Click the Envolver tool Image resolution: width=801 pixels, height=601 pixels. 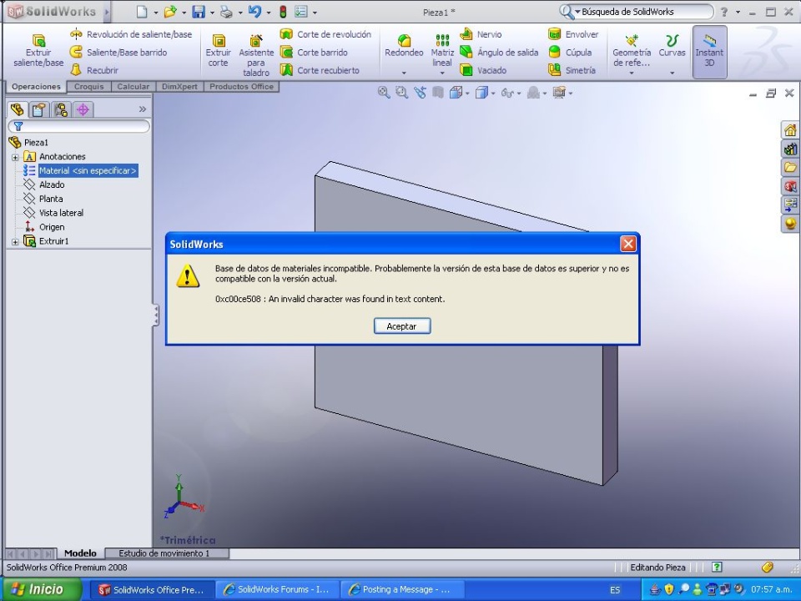point(572,34)
